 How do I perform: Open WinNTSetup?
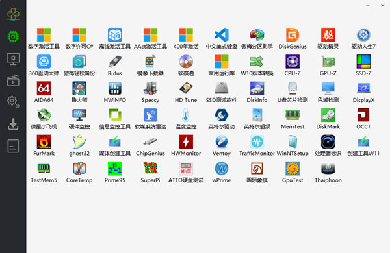293,145
